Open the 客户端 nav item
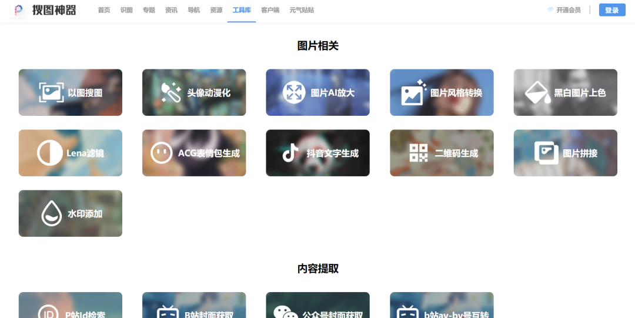 click(270, 10)
